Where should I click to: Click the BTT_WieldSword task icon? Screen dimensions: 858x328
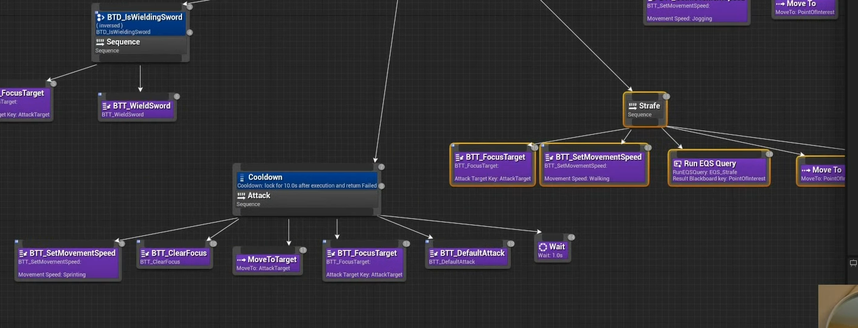click(x=106, y=106)
